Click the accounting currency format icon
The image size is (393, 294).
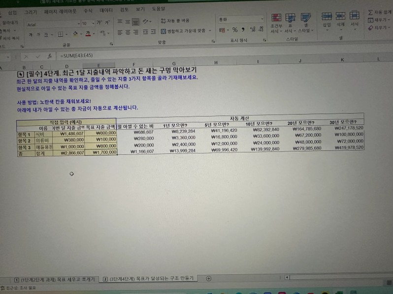click(x=222, y=30)
